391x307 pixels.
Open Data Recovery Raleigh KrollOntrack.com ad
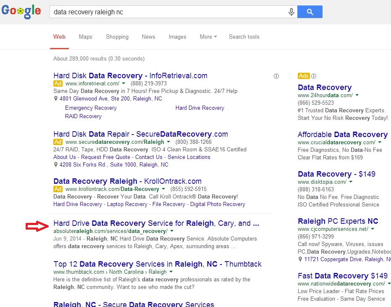[x=127, y=181]
